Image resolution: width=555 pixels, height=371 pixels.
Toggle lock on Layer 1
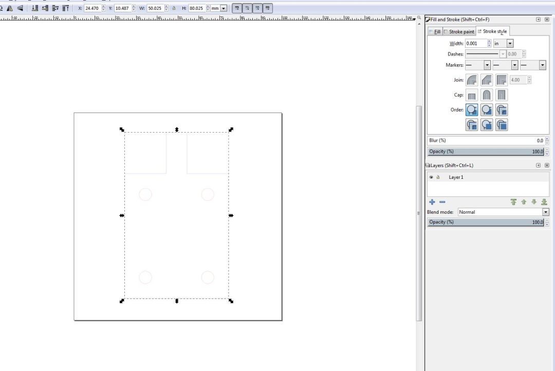click(x=438, y=177)
